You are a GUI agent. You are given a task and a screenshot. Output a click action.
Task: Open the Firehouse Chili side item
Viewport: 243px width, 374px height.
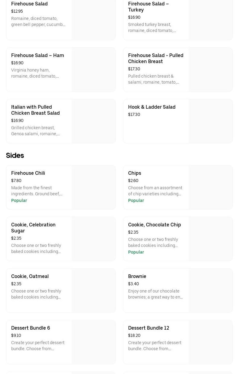coord(28,173)
